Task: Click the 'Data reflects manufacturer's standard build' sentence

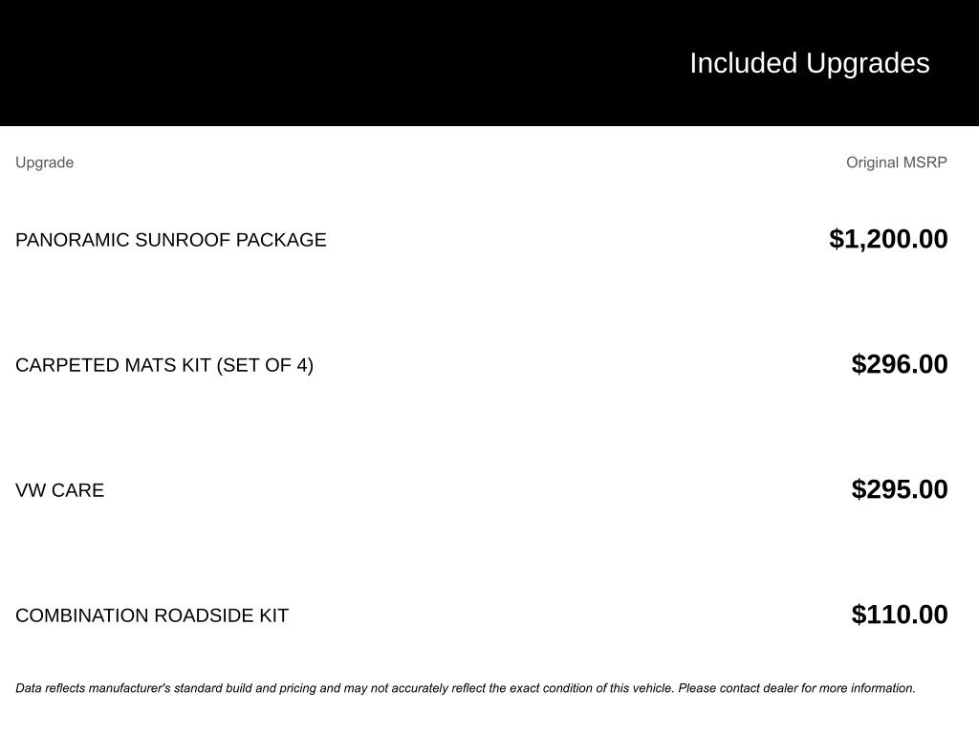Action: pyautogui.click(x=344, y=688)
